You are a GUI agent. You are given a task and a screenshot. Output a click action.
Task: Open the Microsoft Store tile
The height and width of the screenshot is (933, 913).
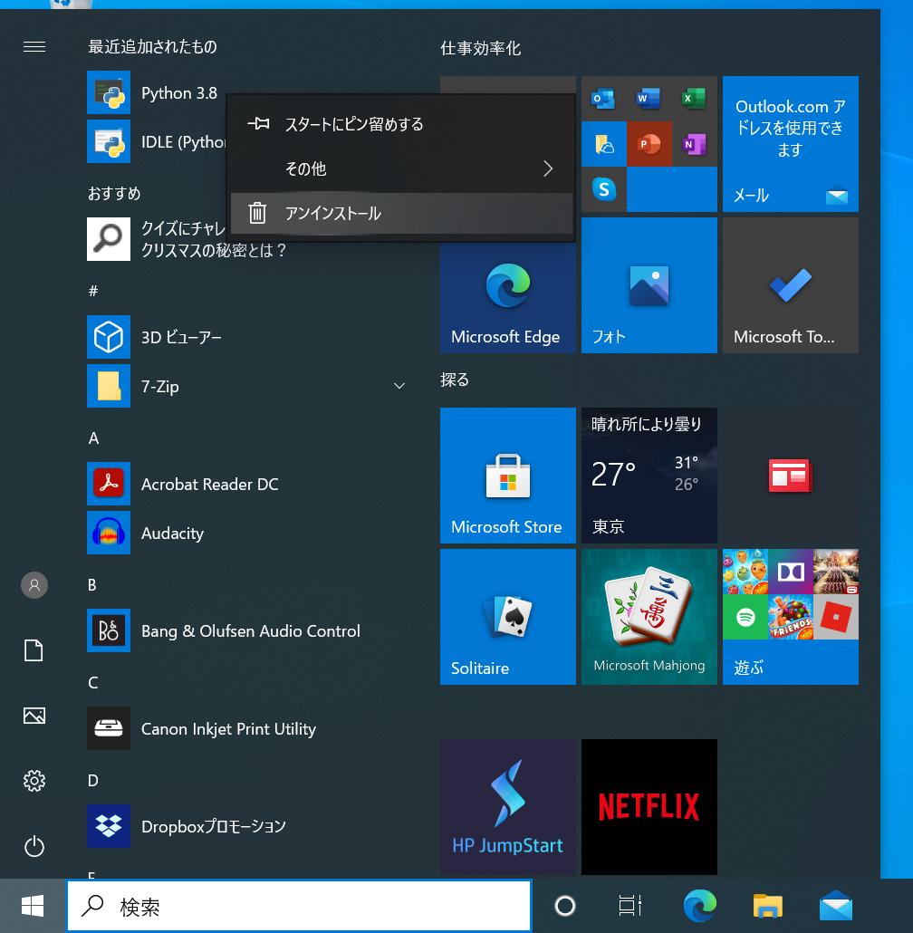(x=508, y=476)
